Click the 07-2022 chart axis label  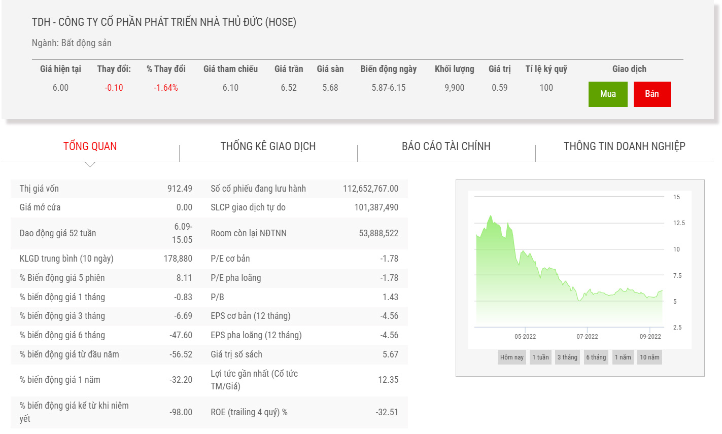click(587, 337)
